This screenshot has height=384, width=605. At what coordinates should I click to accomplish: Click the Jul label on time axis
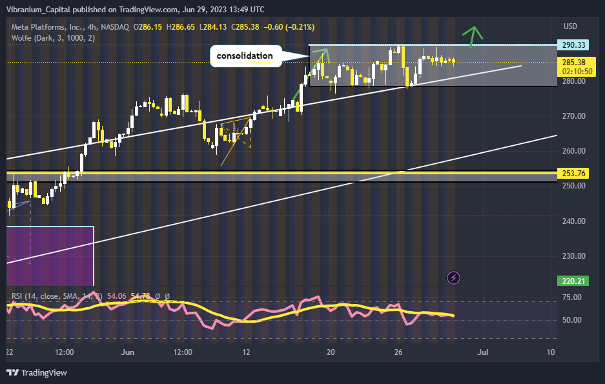coord(483,352)
